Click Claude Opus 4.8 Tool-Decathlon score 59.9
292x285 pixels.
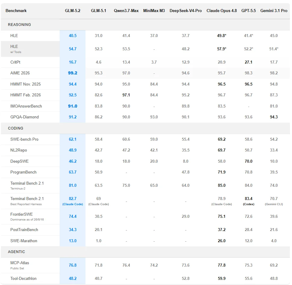222,278
